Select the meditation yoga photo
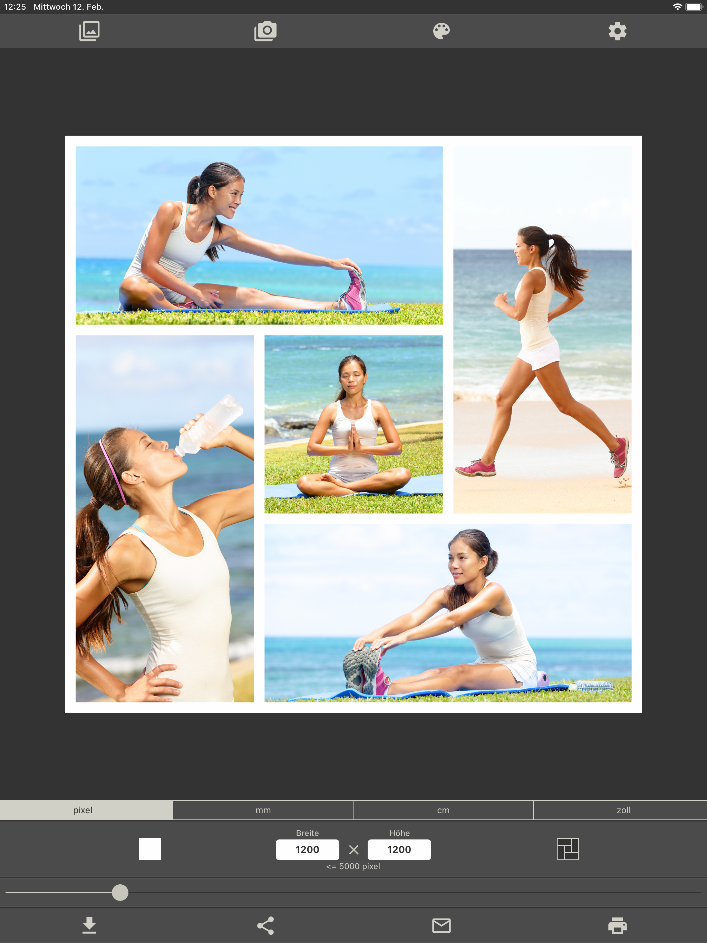Viewport: 707px width, 943px height. click(353, 424)
